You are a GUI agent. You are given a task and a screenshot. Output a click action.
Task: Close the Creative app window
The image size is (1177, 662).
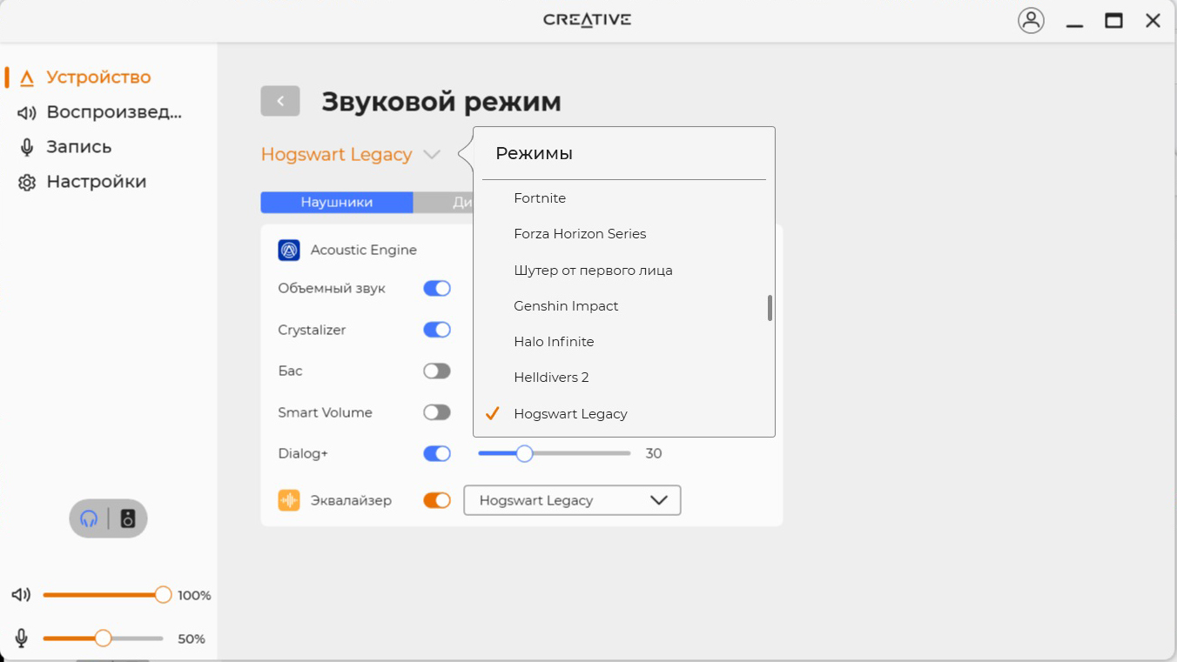click(1153, 21)
